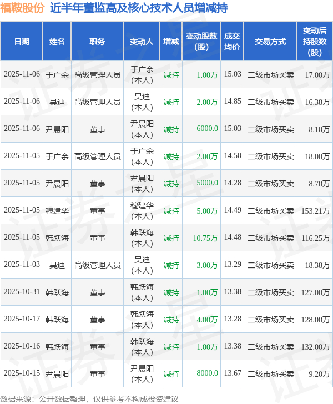Click the 姓名 column header
Image resolution: width=333 pixels, height=404 pixels.
[x=57, y=41]
